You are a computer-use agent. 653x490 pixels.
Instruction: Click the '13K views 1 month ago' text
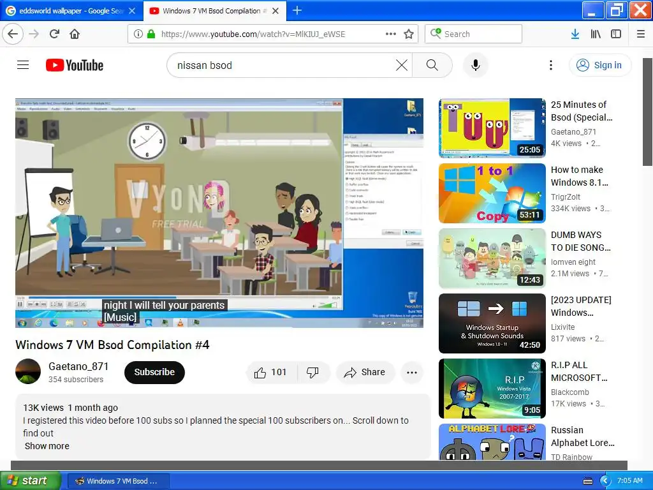(x=70, y=408)
